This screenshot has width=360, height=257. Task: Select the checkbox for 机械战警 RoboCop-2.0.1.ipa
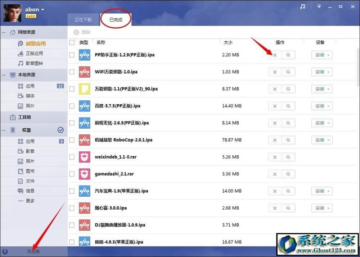point(72,140)
